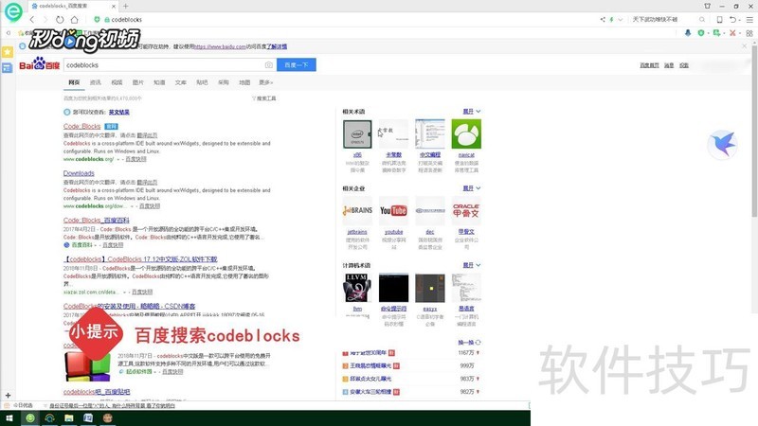The image size is (758, 426).
Task: Expand the 相关术语 section with 展开
Action: click(x=471, y=112)
